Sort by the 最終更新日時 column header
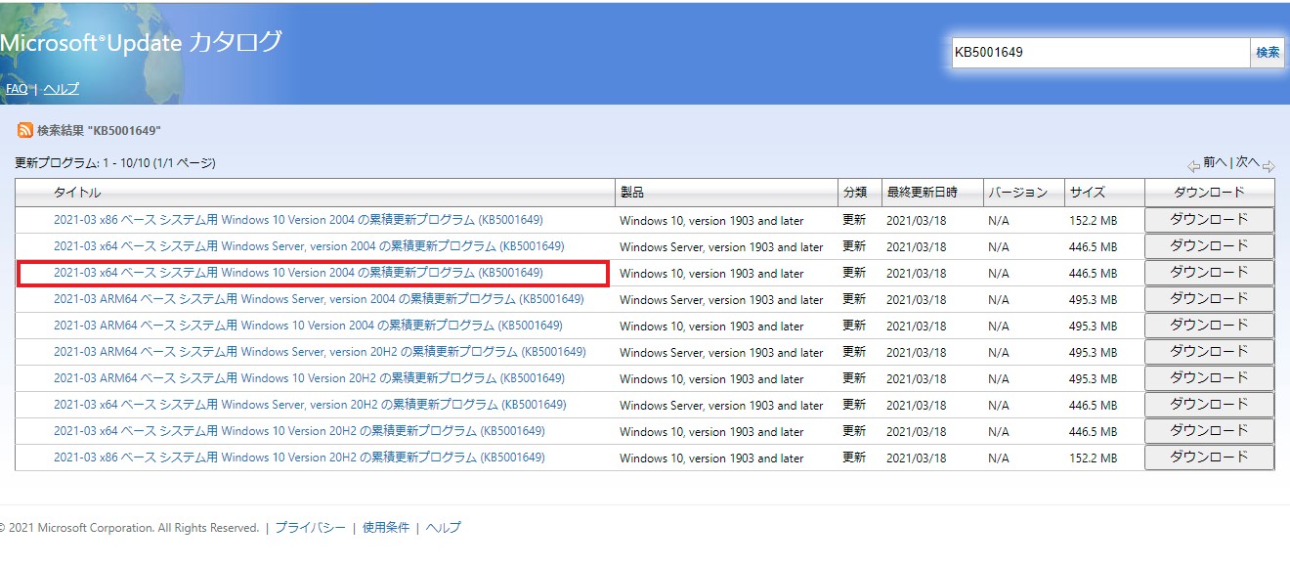1290x567 pixels. (x=922, y=193)
